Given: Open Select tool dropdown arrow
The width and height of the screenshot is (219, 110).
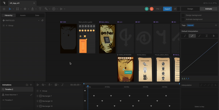Looking at the screenshot, I should pyautogui.click(x=13, y=9).
